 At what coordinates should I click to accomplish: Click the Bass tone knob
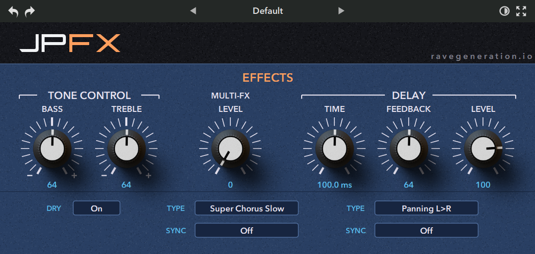[x=52, y=149]
